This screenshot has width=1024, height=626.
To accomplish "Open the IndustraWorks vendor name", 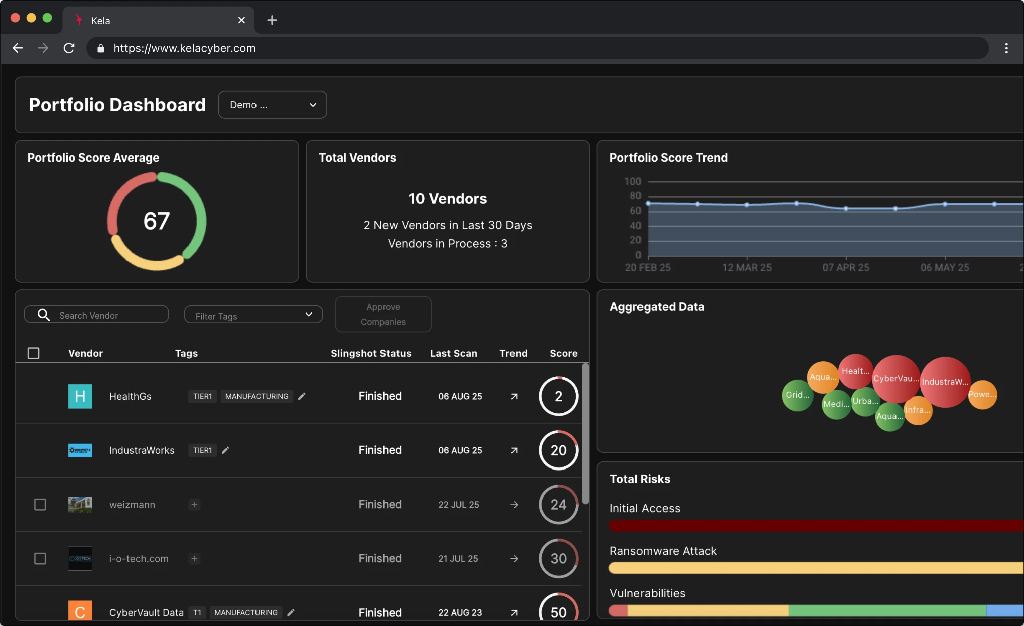I will coord(142,450).
